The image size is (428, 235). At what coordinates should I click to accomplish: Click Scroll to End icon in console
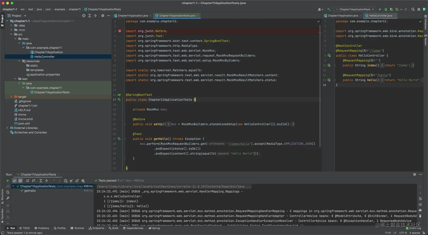pyautogui.click(x=420, y=204)
